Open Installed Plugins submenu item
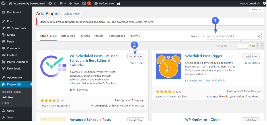 12,92
